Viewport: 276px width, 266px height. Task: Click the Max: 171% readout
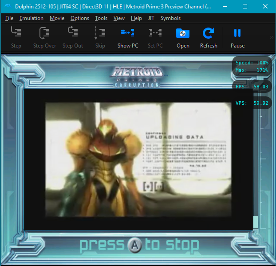click(x=252, y=70)
